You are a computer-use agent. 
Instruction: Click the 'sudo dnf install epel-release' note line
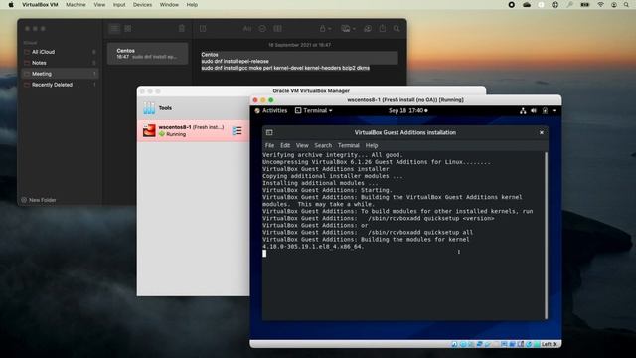(235, 61)
